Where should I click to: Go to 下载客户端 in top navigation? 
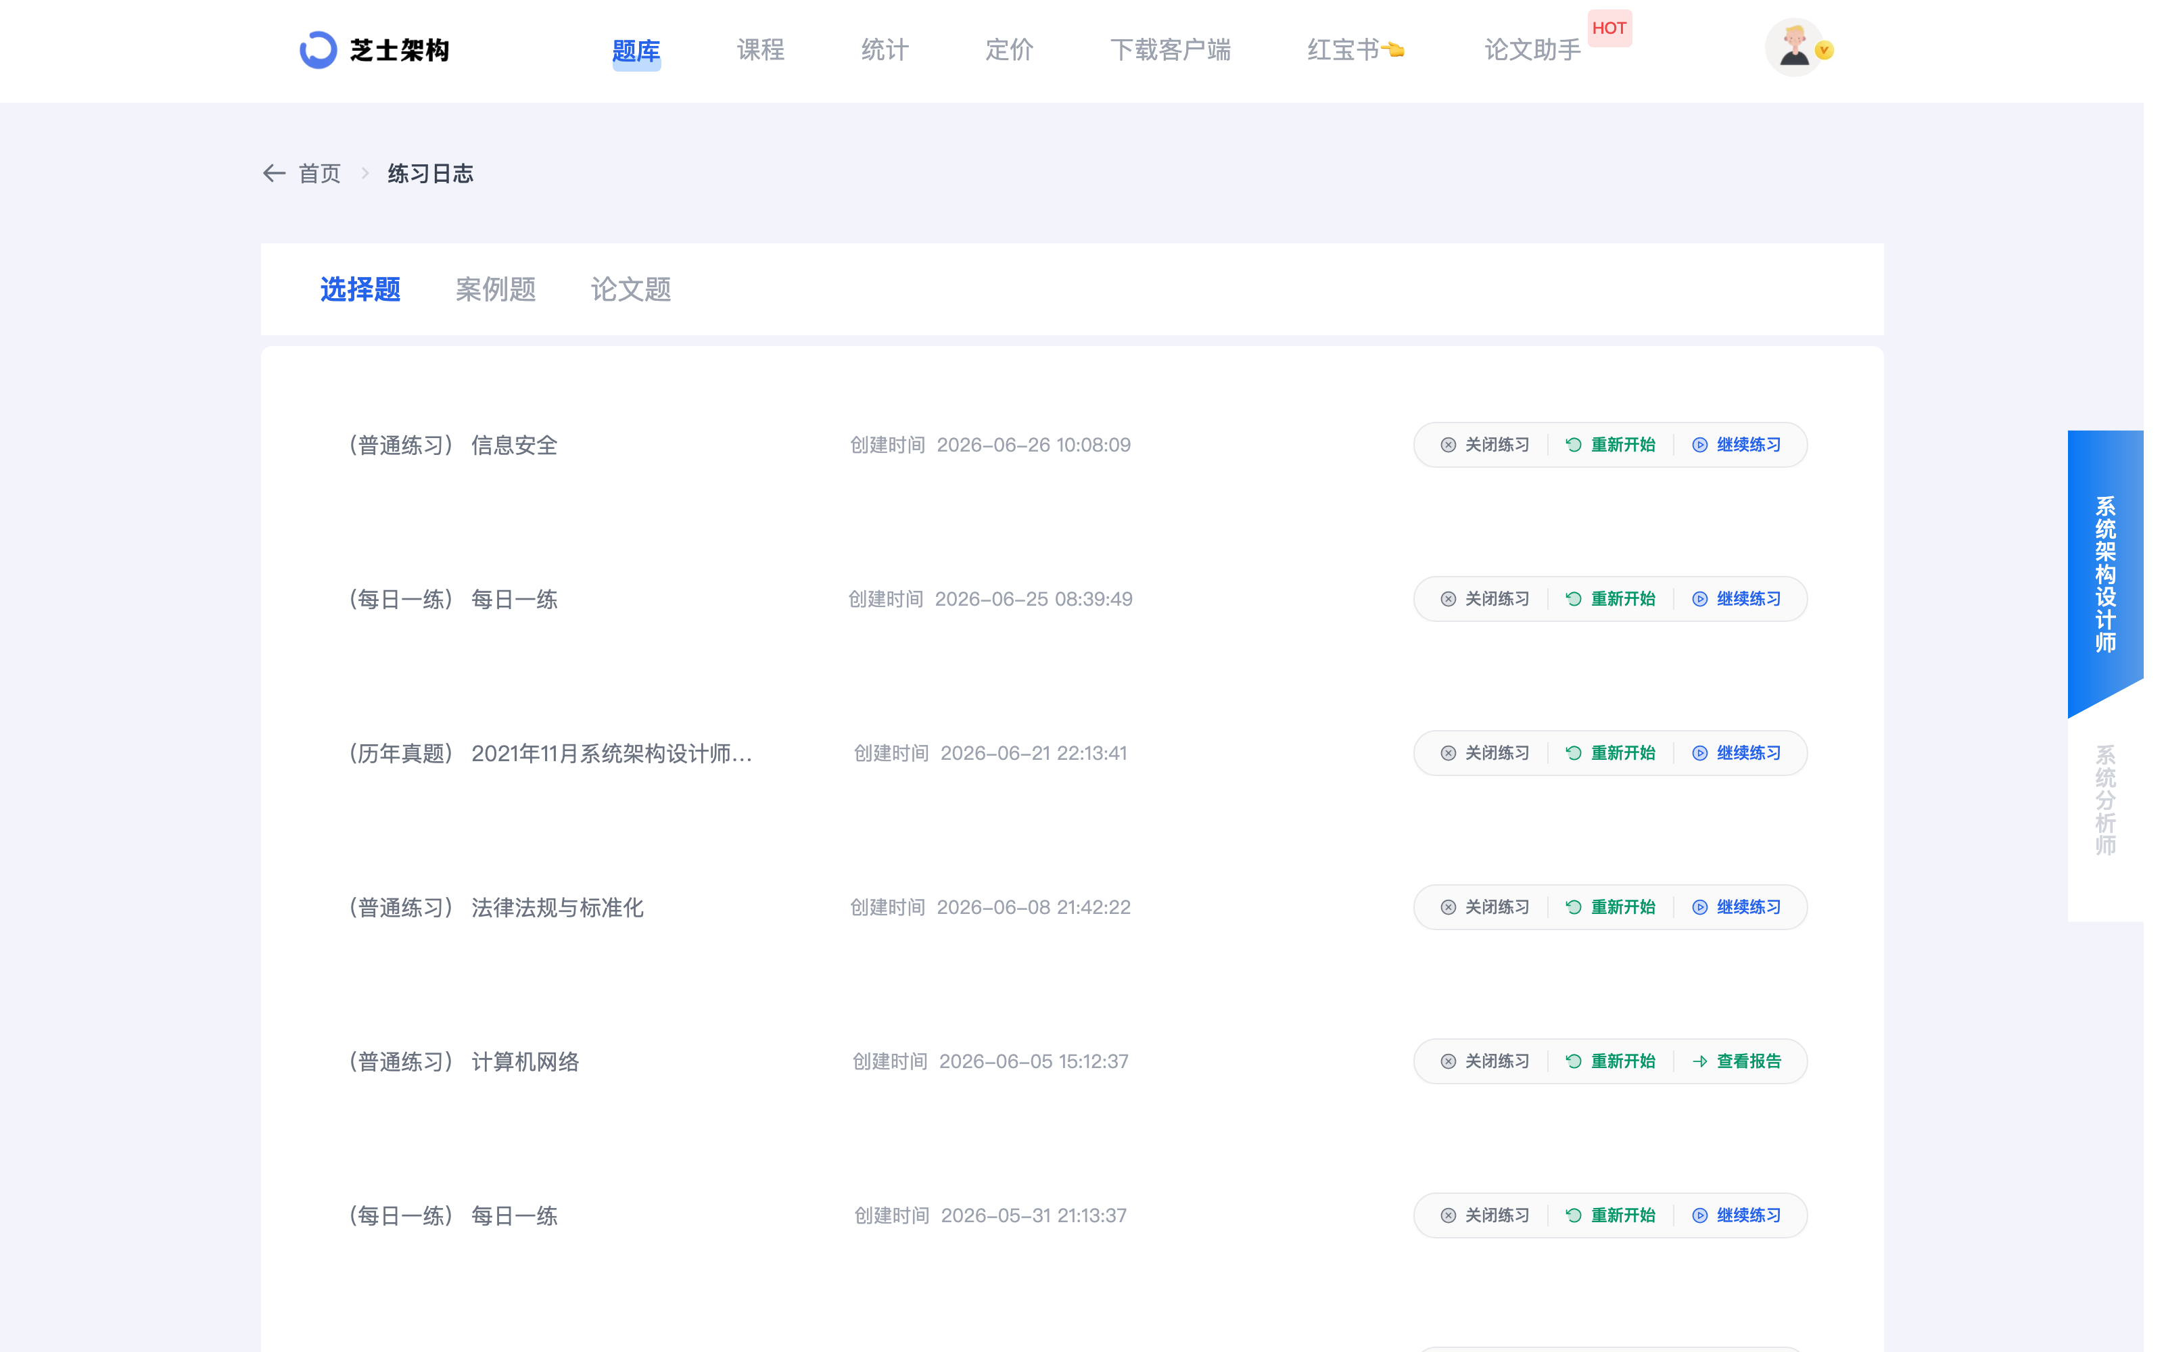pyautogui.click(x=1171, y=50)
